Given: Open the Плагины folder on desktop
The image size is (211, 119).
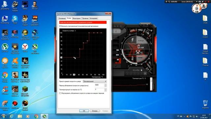Looking at the screenshot, I should (205, 62).
